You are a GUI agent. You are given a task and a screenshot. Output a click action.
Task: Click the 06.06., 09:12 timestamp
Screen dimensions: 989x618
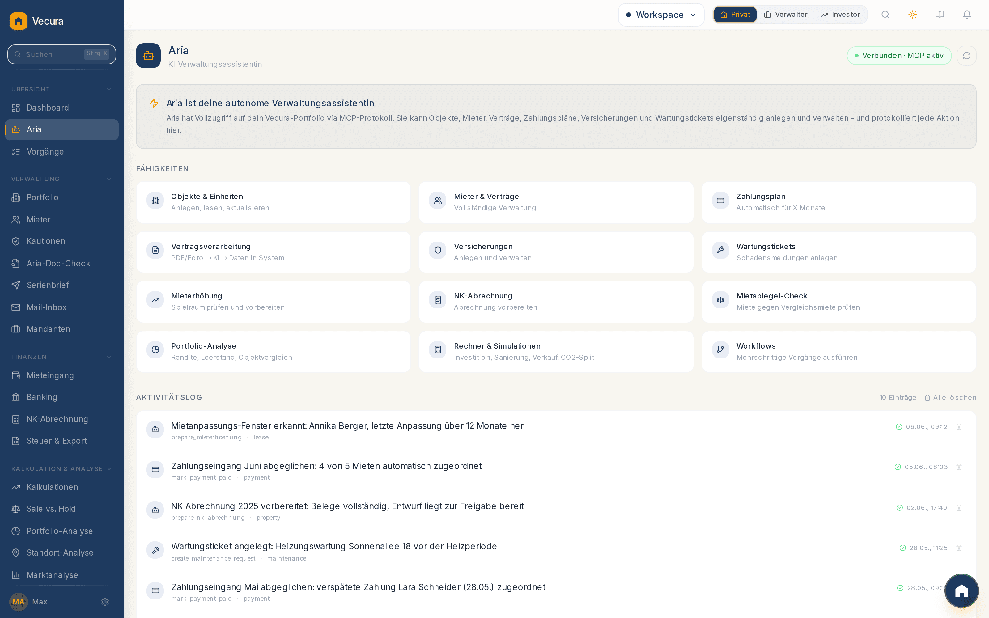point(927,427)
